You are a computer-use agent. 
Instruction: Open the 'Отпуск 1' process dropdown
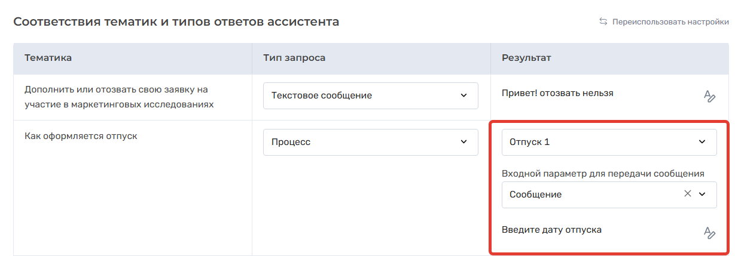click(609, 142)
